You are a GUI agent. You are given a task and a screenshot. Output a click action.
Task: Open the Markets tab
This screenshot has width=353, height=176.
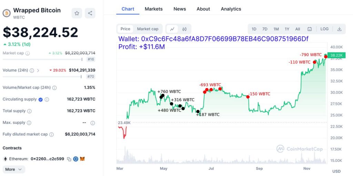pyautogui.click(x=153, y=9)
